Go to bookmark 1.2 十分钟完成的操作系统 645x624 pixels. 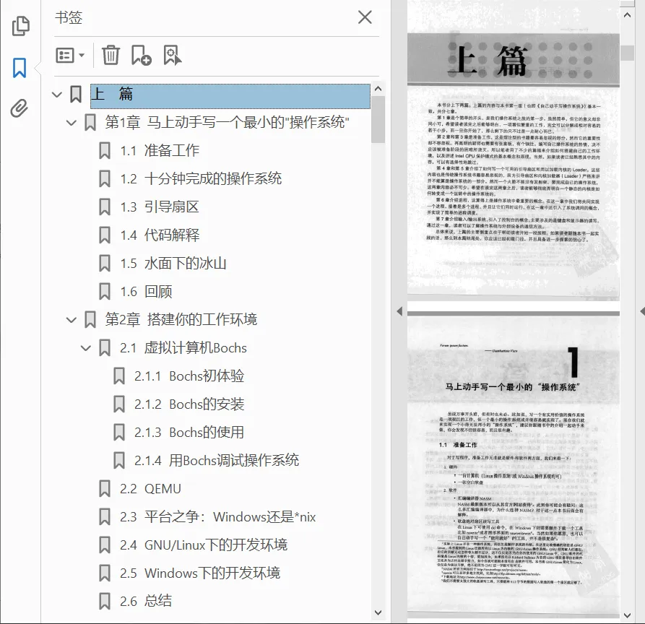pyautogui.click(x=201, y=179)
